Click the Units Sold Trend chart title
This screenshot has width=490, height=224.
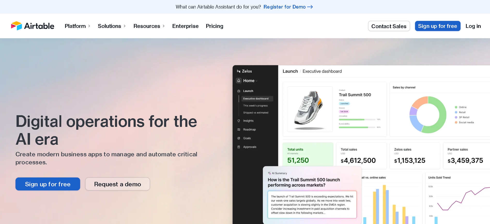pos(439,178)
